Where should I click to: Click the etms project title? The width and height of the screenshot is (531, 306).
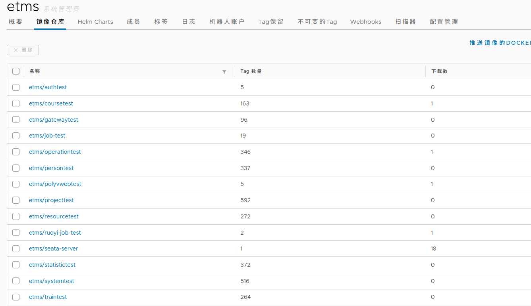point(23,6)
